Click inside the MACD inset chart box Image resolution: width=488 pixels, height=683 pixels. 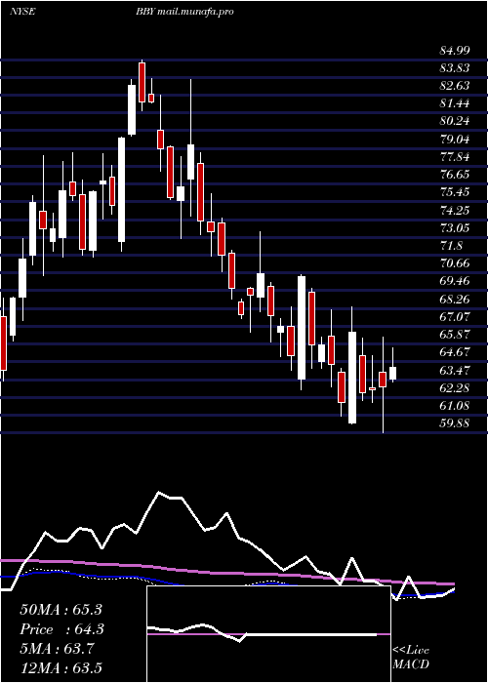pos(268,634)
